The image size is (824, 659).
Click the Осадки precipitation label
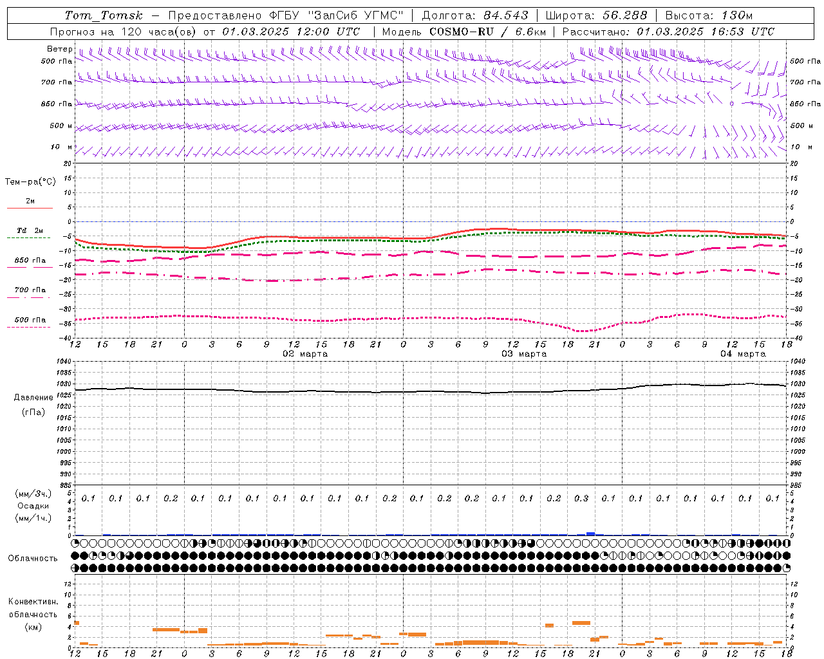click(33, 506)
